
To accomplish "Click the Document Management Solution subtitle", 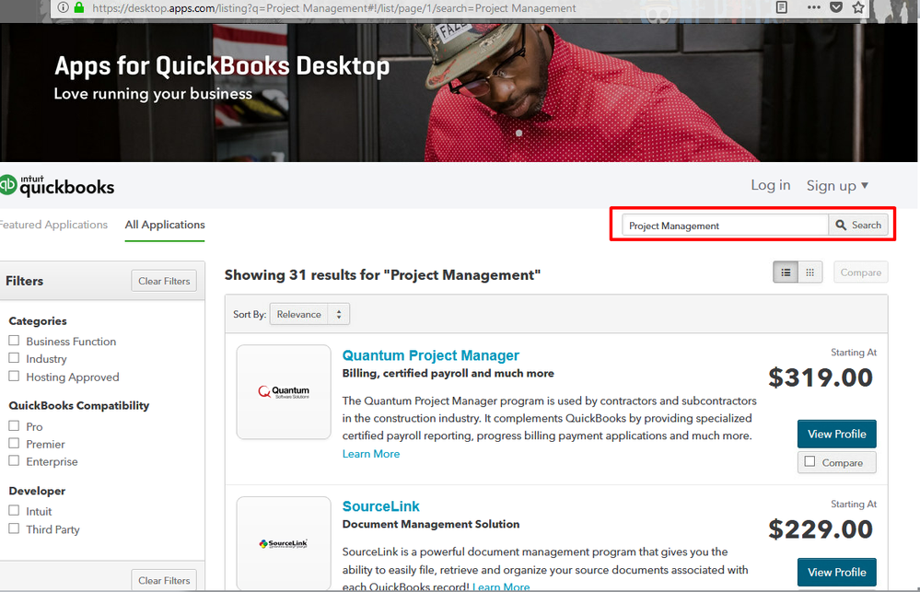I will point(431,524).
